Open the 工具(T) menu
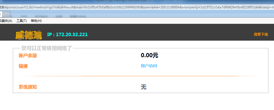 click(x=21, y=21)
